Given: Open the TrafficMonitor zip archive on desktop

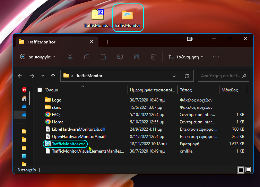Looking at the screenshot, I should [98, 18].
